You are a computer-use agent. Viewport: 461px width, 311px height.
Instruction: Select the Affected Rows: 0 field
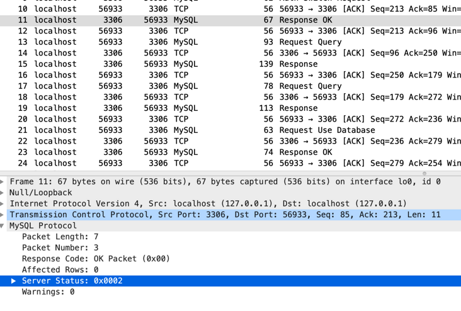tap(60, 270)
